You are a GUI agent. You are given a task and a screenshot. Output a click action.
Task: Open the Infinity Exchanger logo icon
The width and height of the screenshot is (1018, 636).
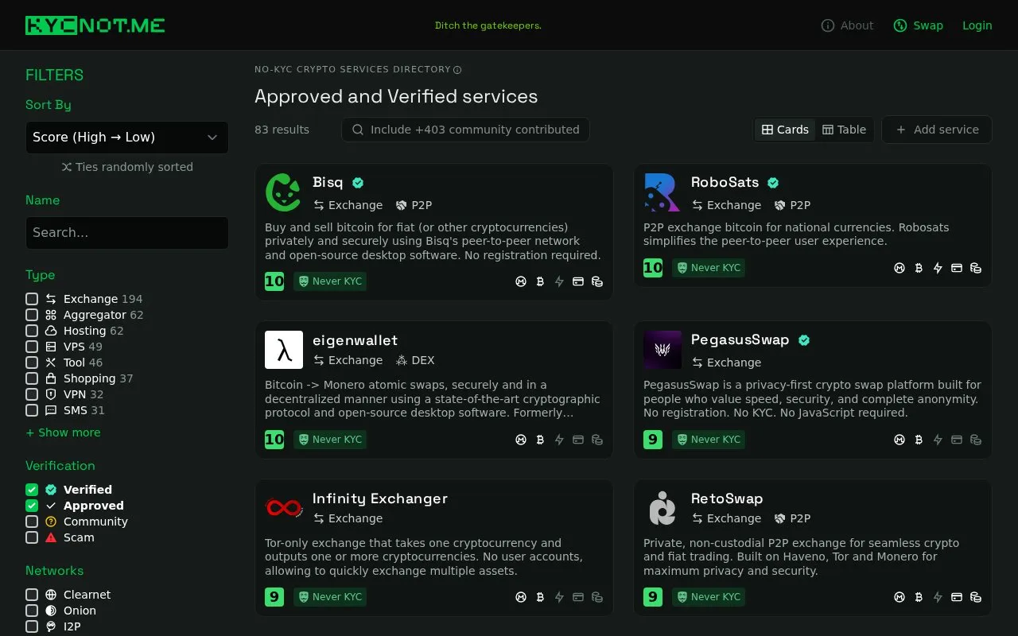click(284, 507)
